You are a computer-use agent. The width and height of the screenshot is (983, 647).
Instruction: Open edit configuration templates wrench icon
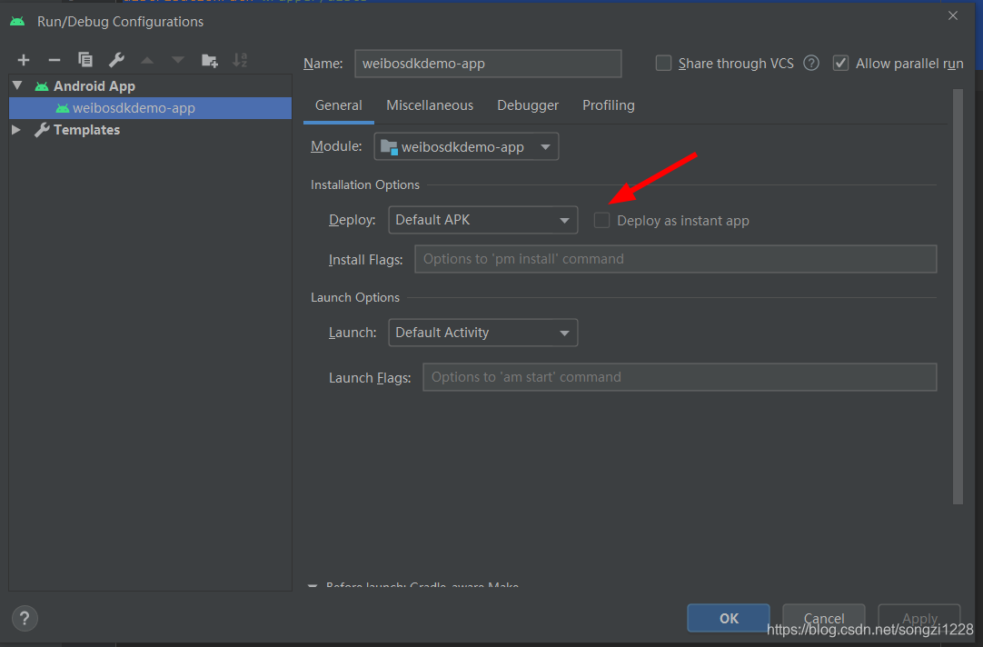tap(116, 60)
